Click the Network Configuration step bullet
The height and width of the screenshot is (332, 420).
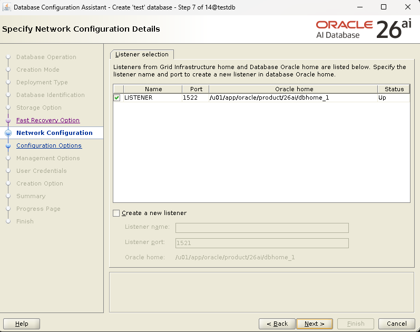(8, 133)
